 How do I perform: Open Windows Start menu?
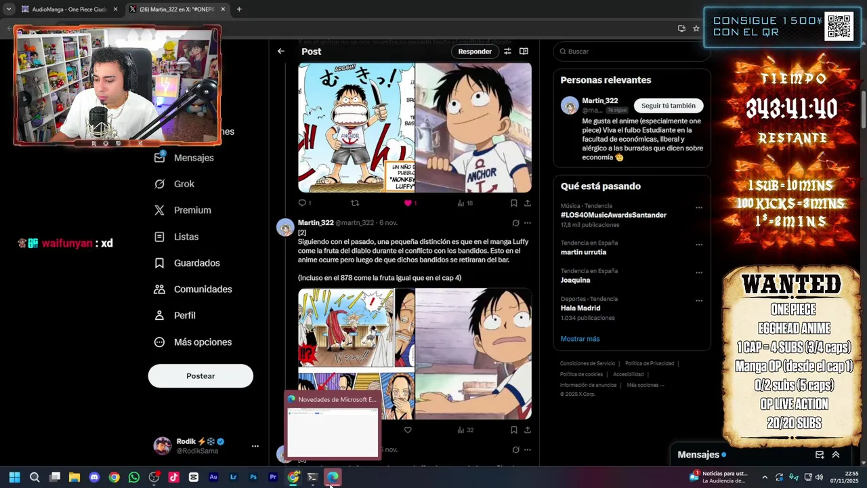coord(14,477)
